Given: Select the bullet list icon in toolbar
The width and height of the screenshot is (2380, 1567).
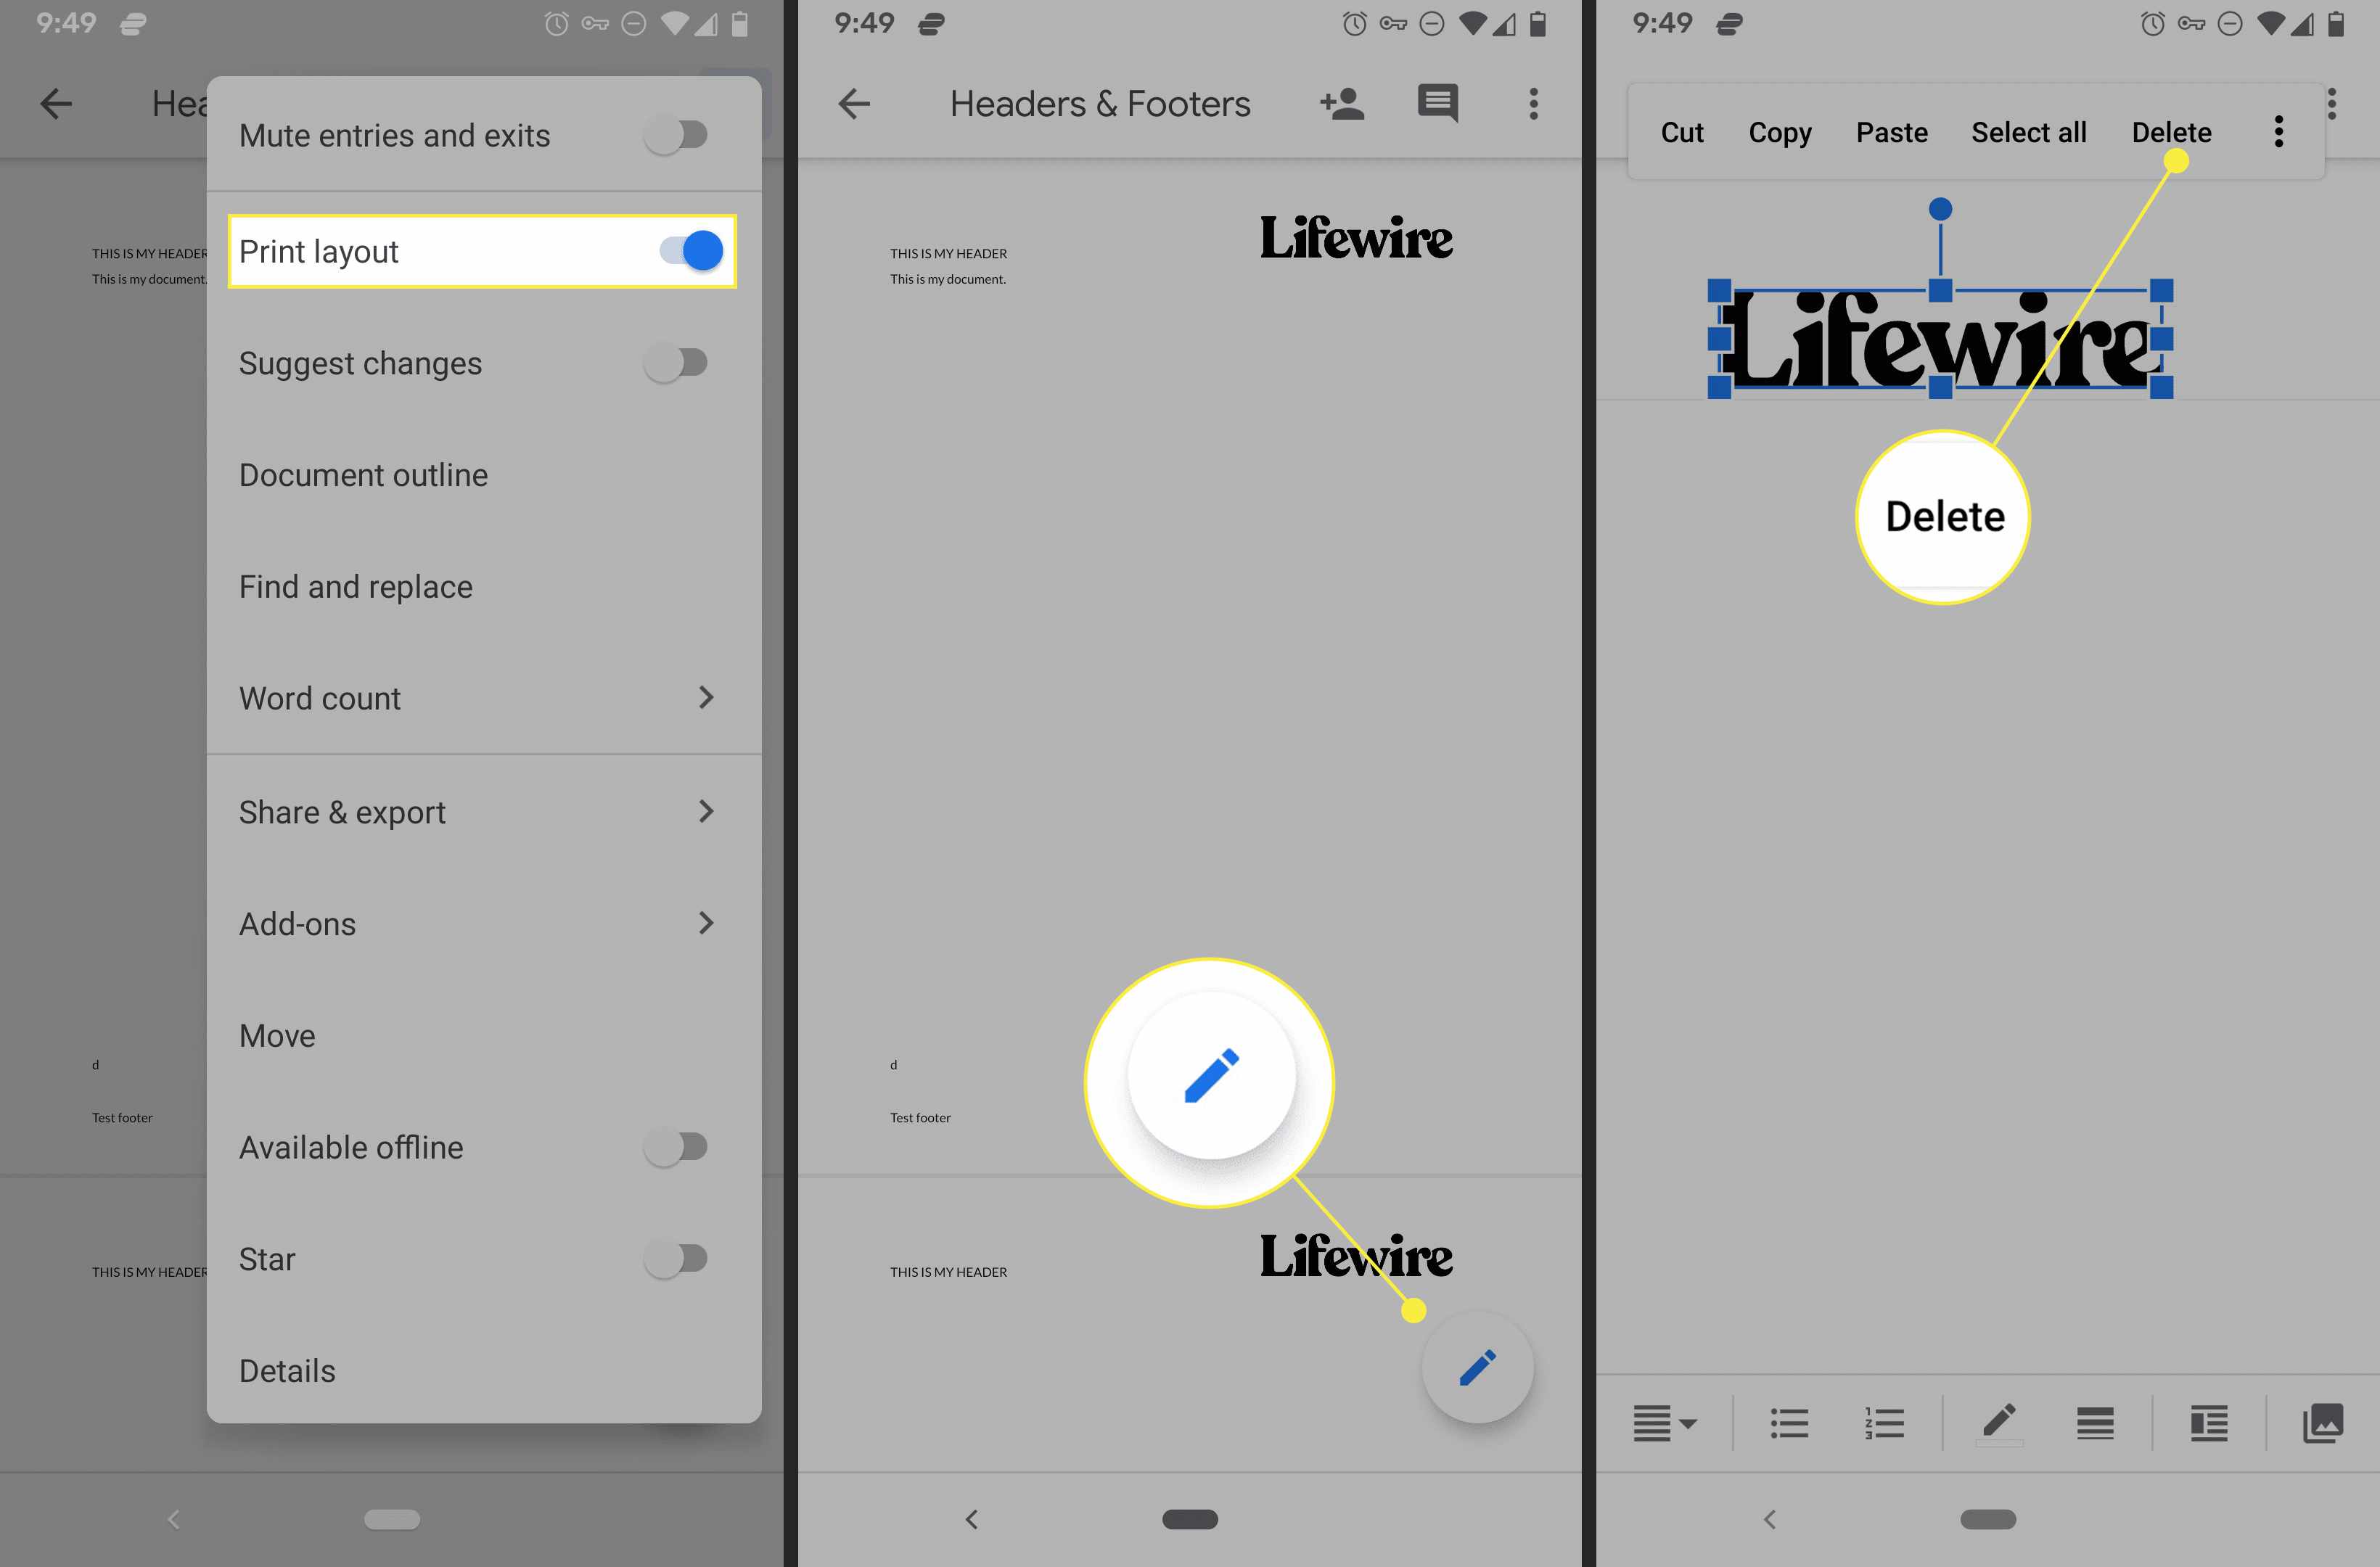Looking at the screenshot, I should point(1791,1422).
